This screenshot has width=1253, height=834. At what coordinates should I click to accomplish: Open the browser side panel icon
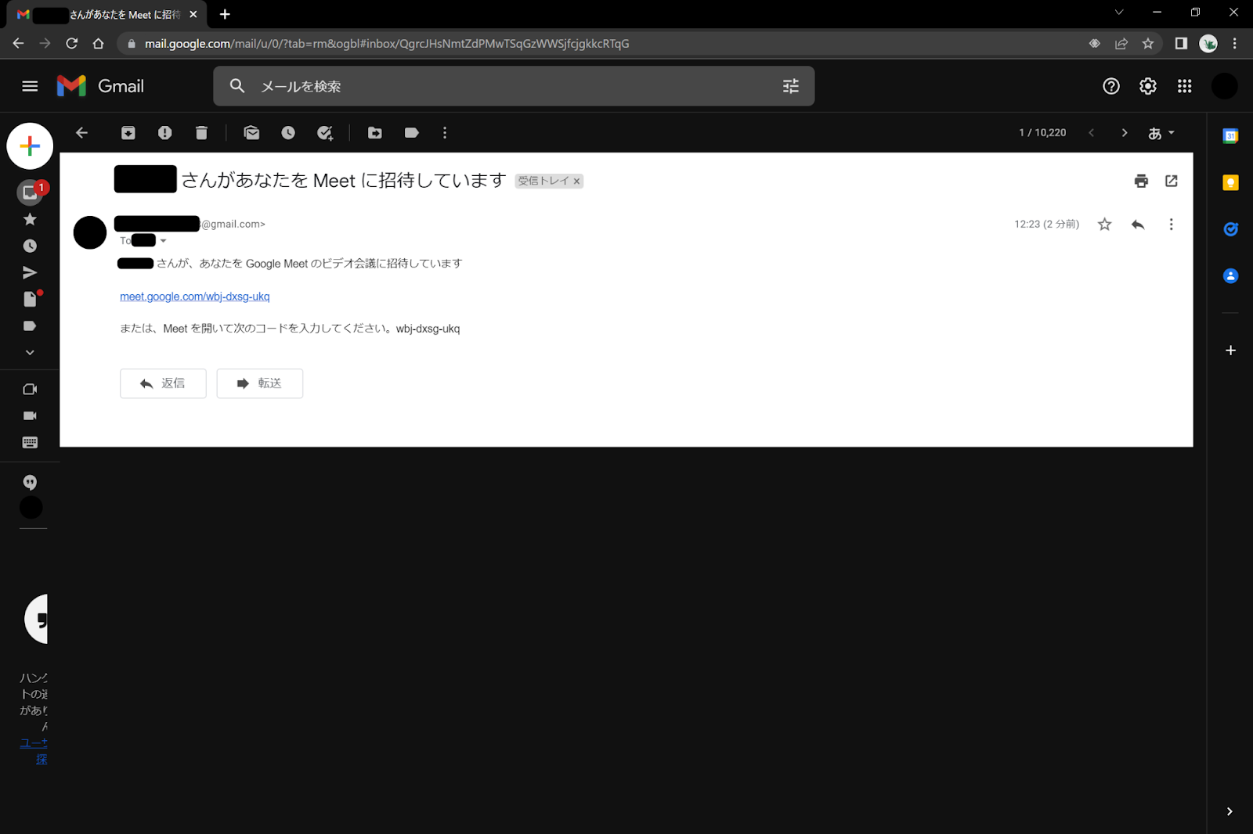click(1181, 44)
